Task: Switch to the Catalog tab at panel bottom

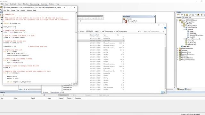Action: point(180,89)
